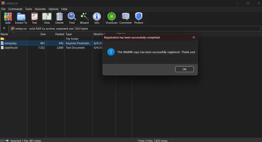Open the Tools menu
The width and height of the screenshot is (262, 142).
(29, 9)
